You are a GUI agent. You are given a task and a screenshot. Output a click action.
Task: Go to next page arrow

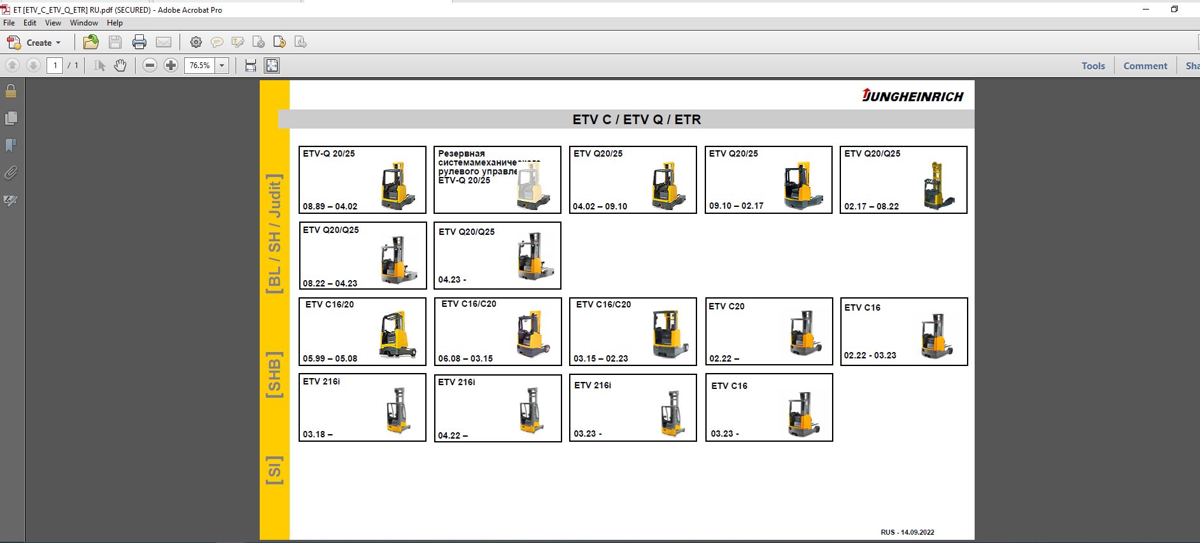click(33, 66)
